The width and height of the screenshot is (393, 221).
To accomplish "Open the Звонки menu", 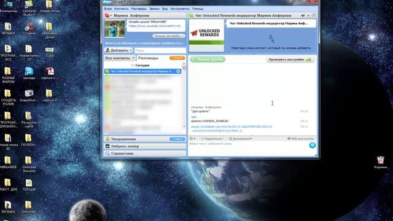I will click(x=154, y=9).
